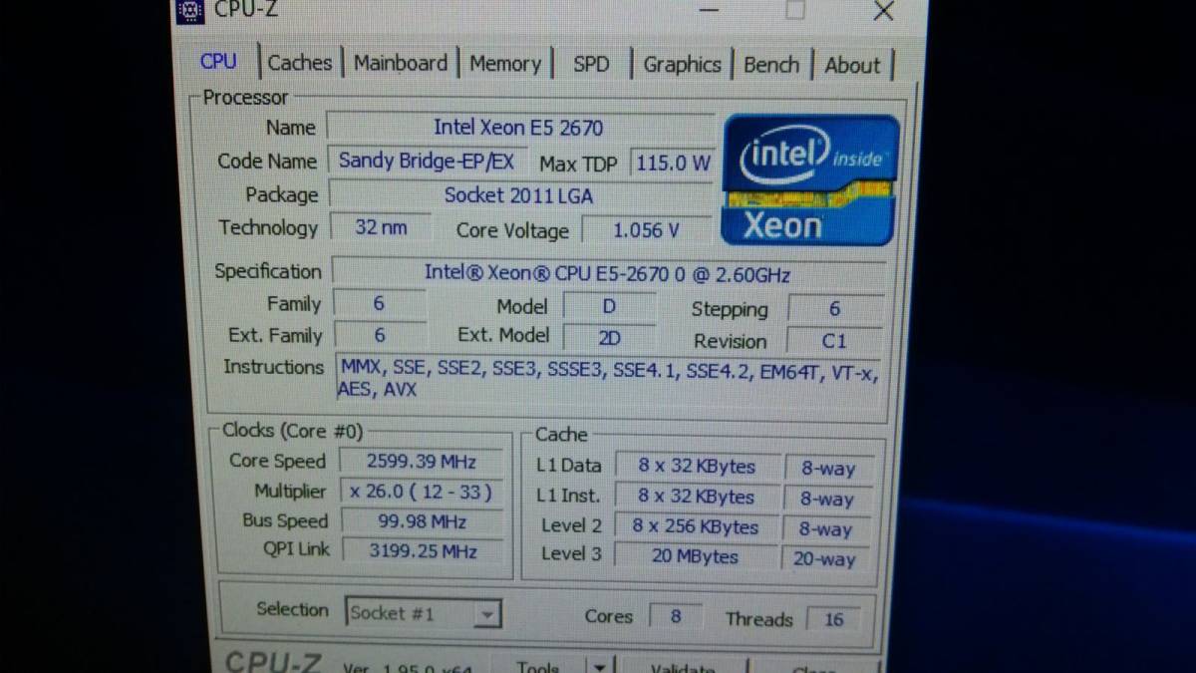The width and height of the screenshot is (1196, 673).
Task: Open the Caches tab
Action: 299,63
